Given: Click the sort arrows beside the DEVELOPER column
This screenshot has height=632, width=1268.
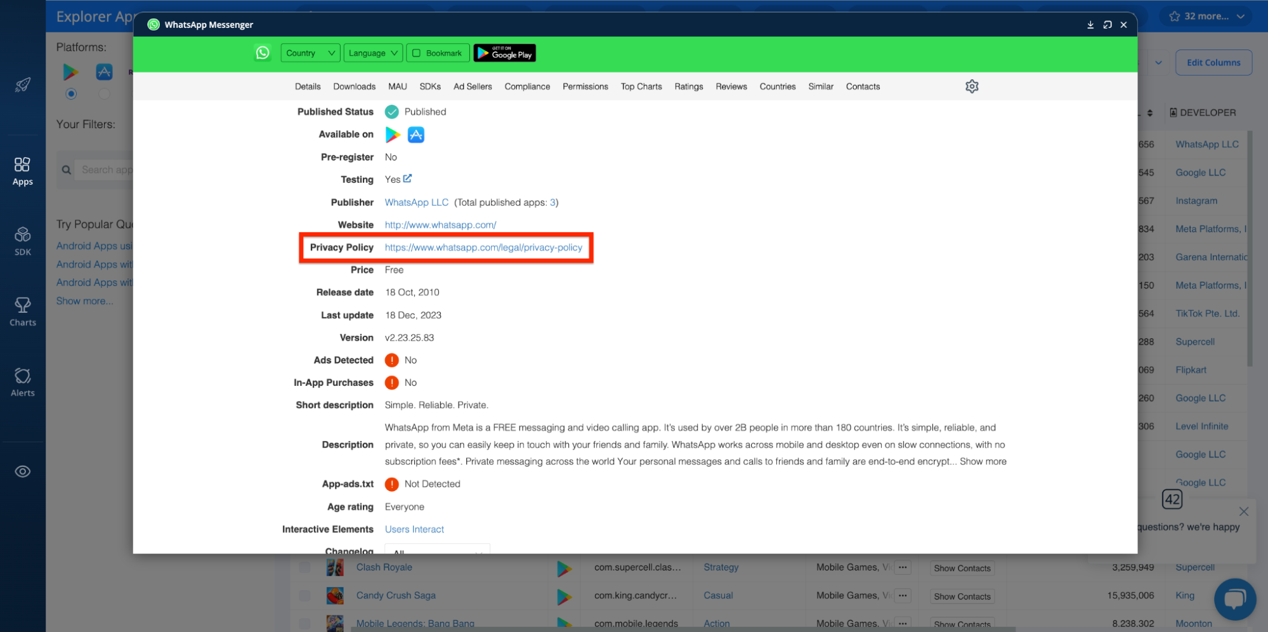Looking at the screenshot, I should coord(1150,113).
